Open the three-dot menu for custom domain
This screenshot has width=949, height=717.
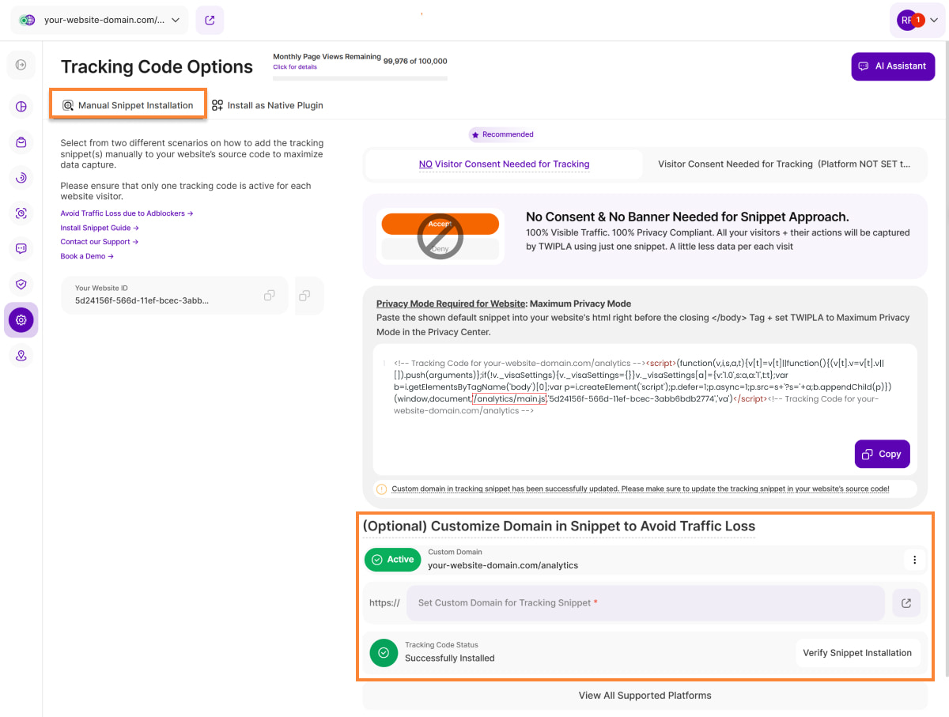[x=914, y=560]
